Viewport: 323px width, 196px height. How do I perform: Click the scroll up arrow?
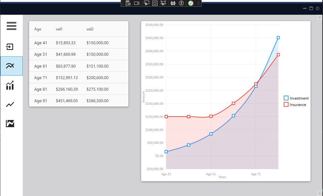[319, 18]
